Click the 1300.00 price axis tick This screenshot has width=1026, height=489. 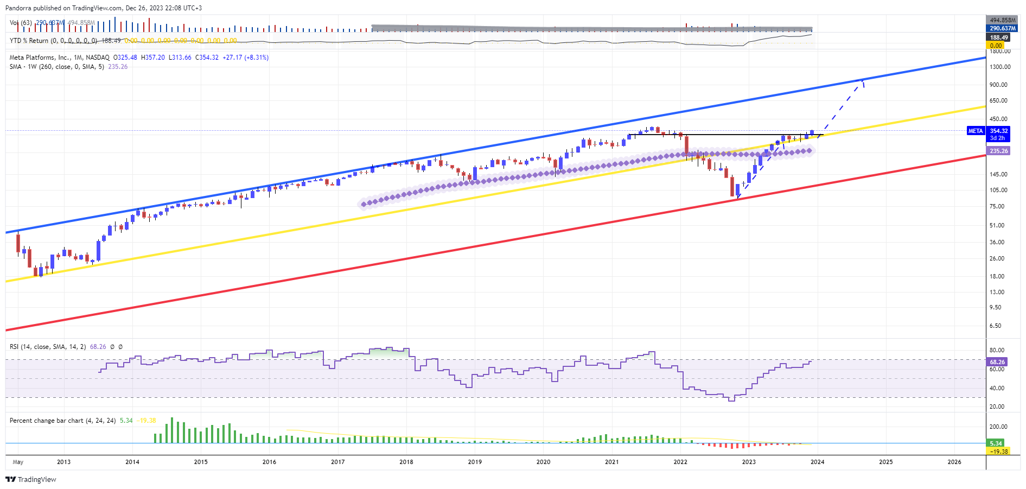1000,67
